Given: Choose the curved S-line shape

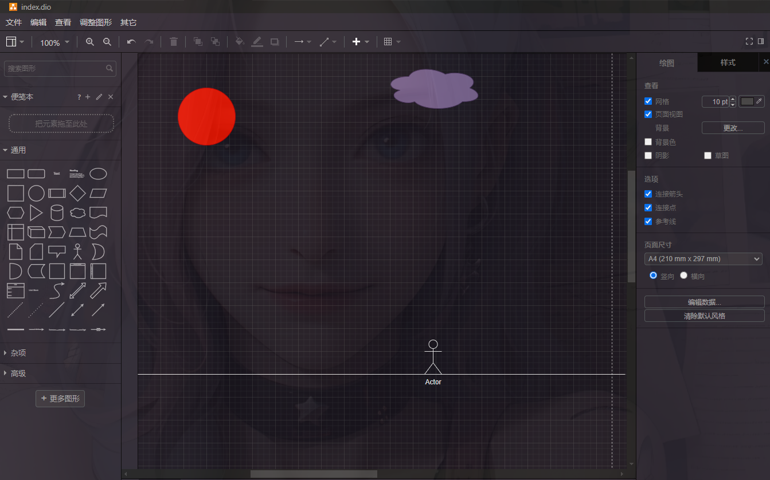Looking at the screenshot, I should click(x=57, y=290).
